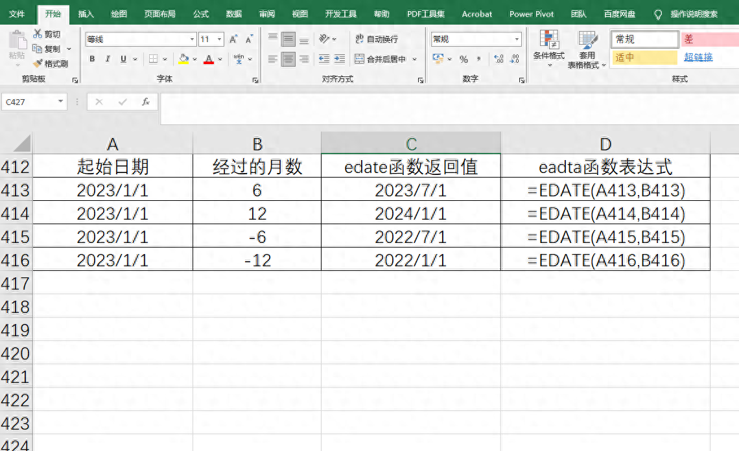Toggle italic formatting

coord(108,59)
